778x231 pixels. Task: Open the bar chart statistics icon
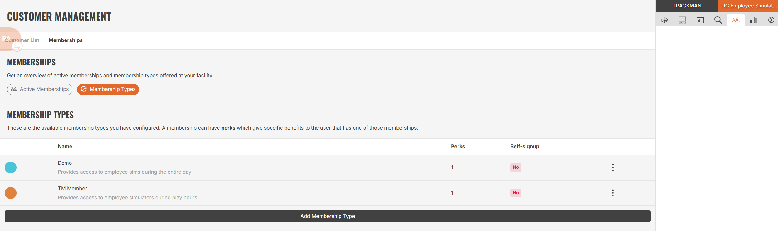click(754, 20)
